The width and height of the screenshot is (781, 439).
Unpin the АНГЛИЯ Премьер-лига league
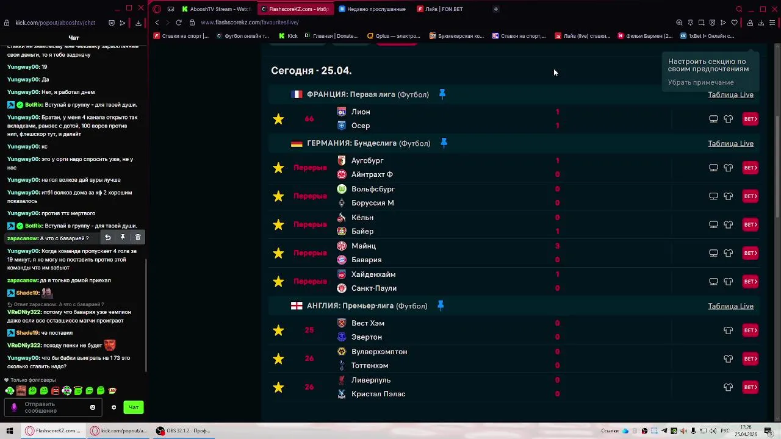[x=441, y=305]
